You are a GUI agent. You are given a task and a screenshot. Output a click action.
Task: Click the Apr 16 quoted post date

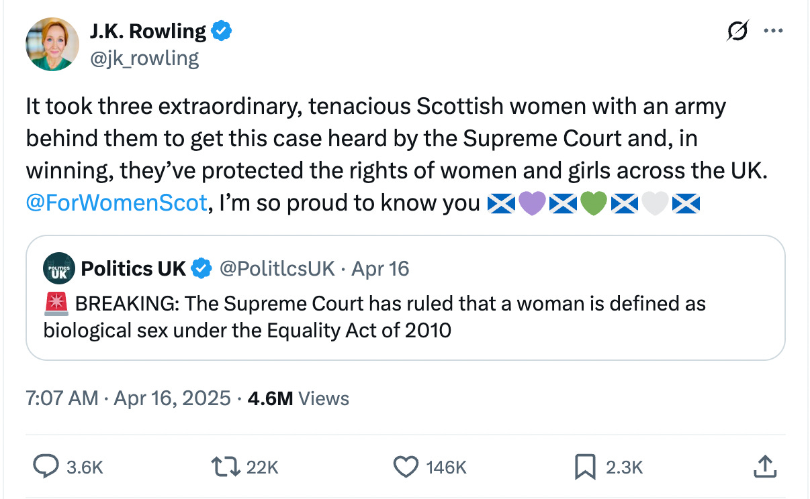tap(380, 269)
